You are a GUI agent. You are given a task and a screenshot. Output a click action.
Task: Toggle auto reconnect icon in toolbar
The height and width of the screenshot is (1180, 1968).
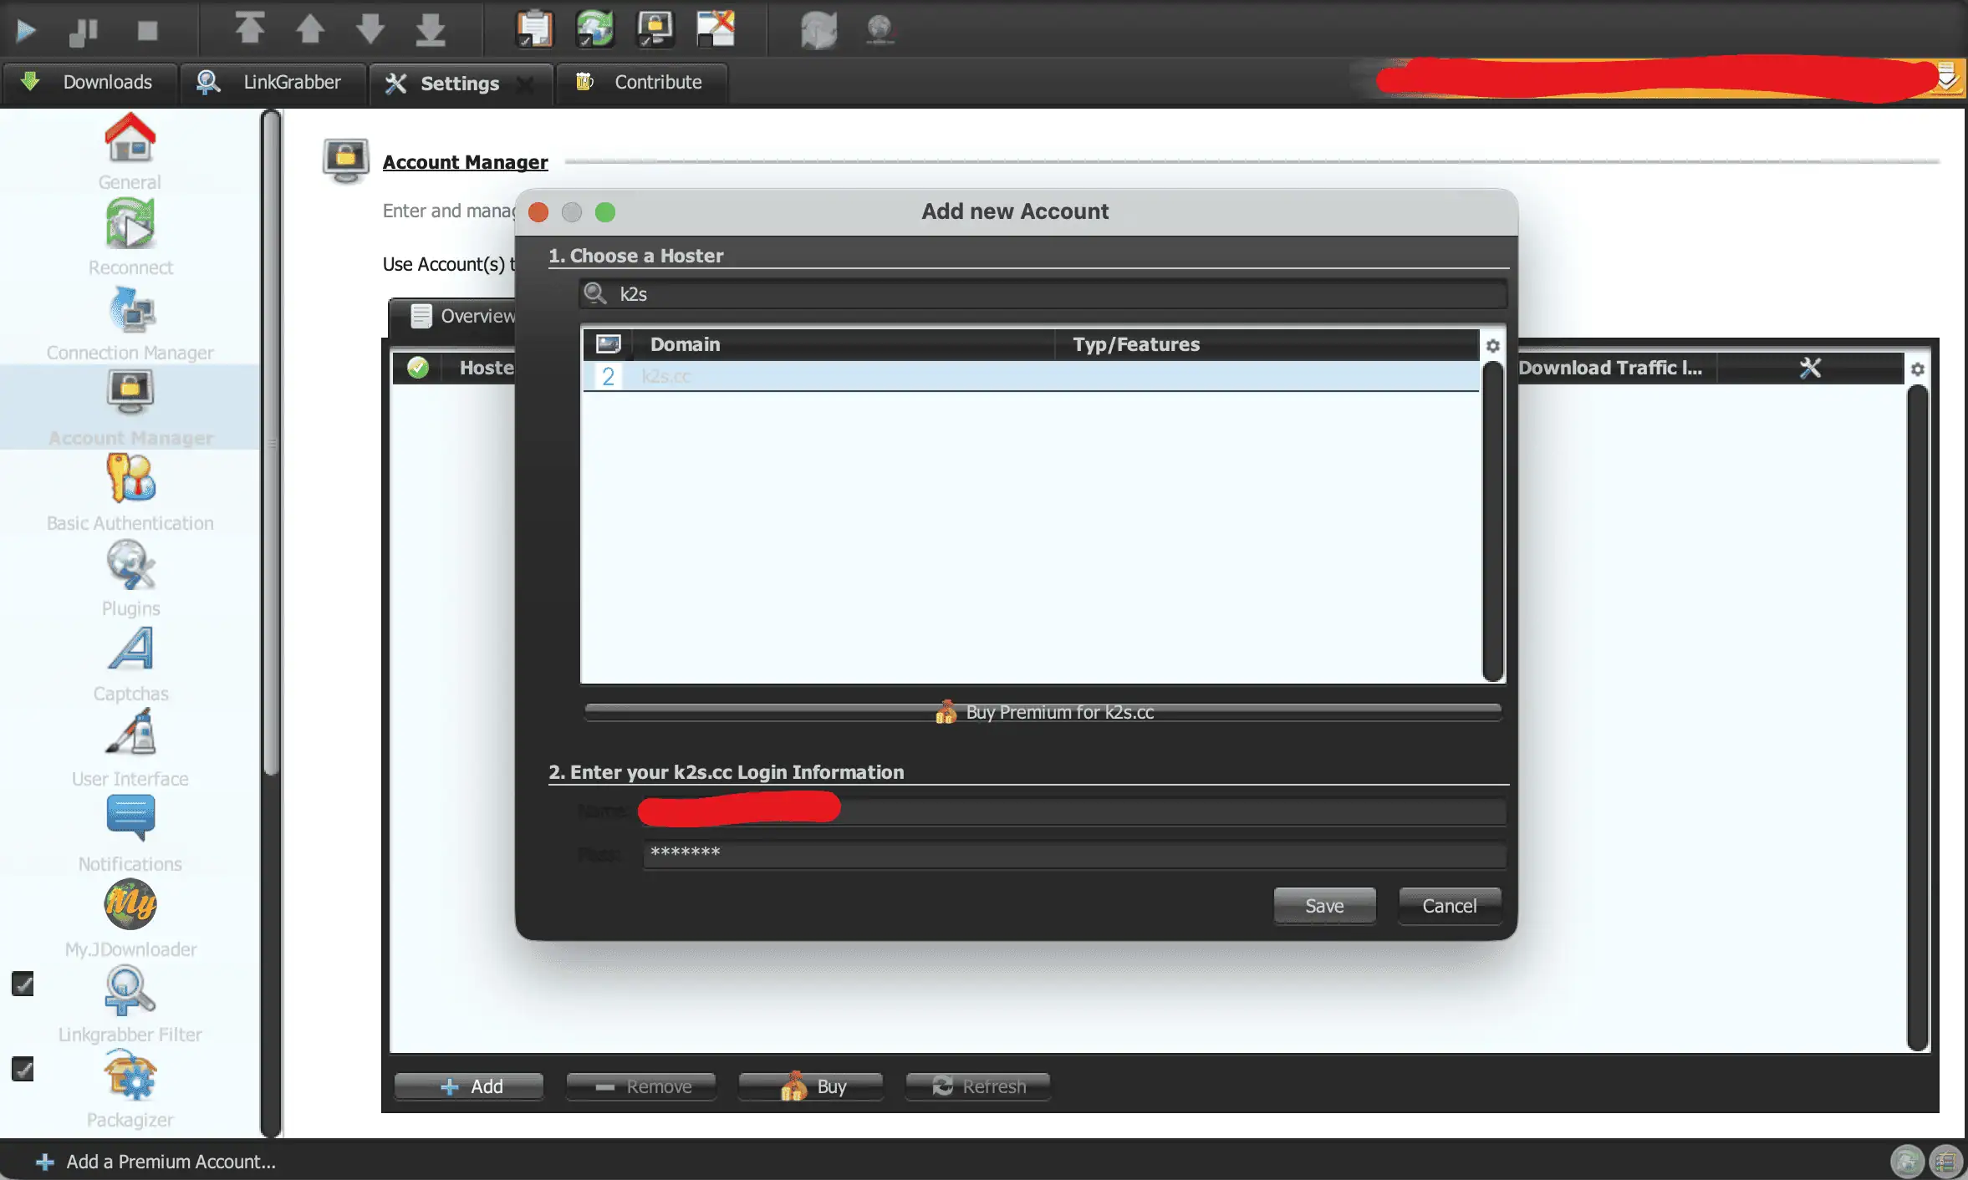594,29
